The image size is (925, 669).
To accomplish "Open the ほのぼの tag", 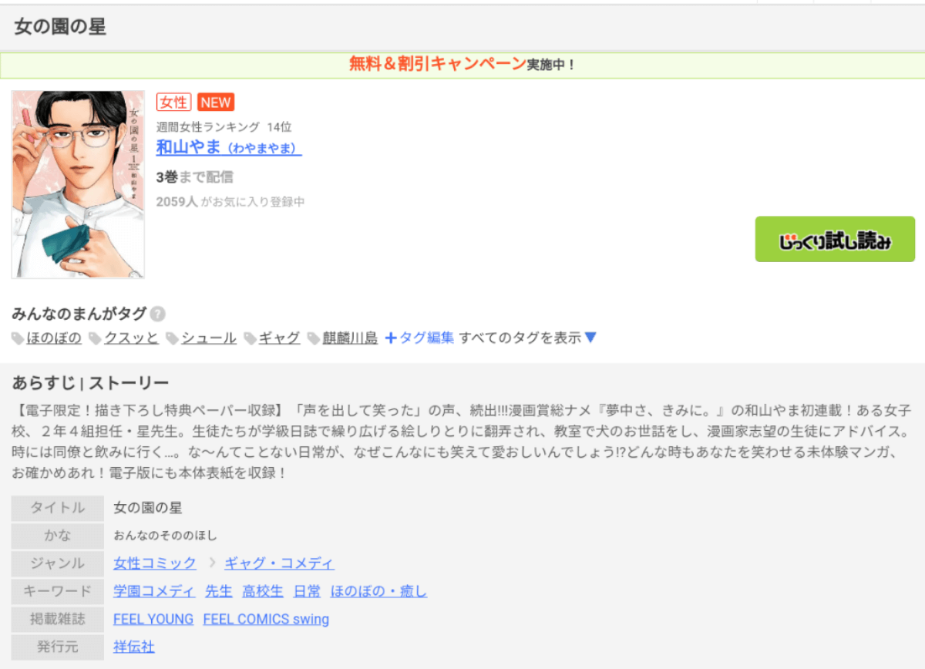I will (53, 338).
